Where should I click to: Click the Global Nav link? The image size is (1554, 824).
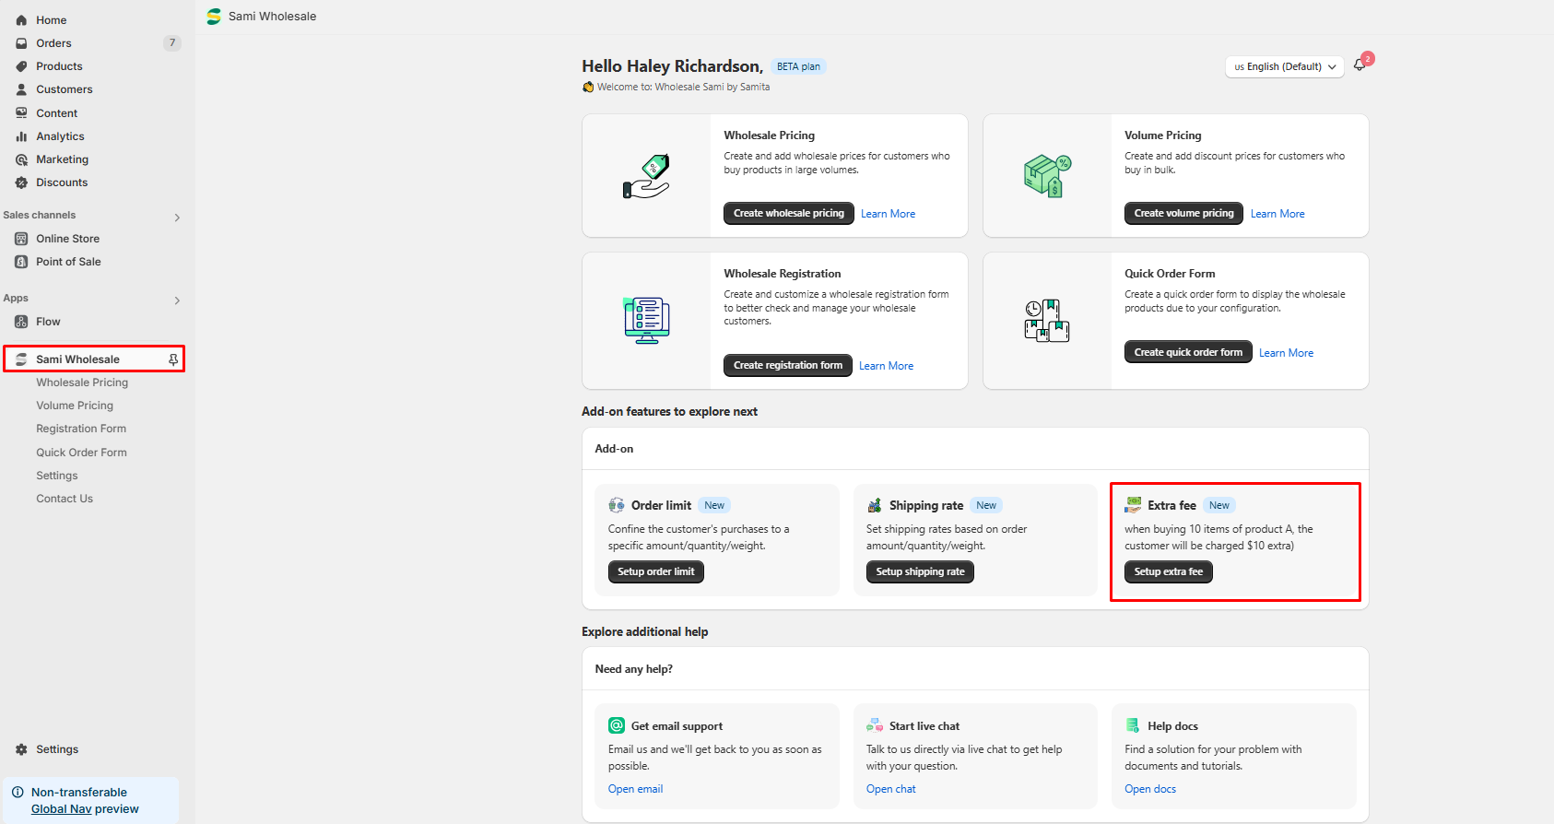61,809
